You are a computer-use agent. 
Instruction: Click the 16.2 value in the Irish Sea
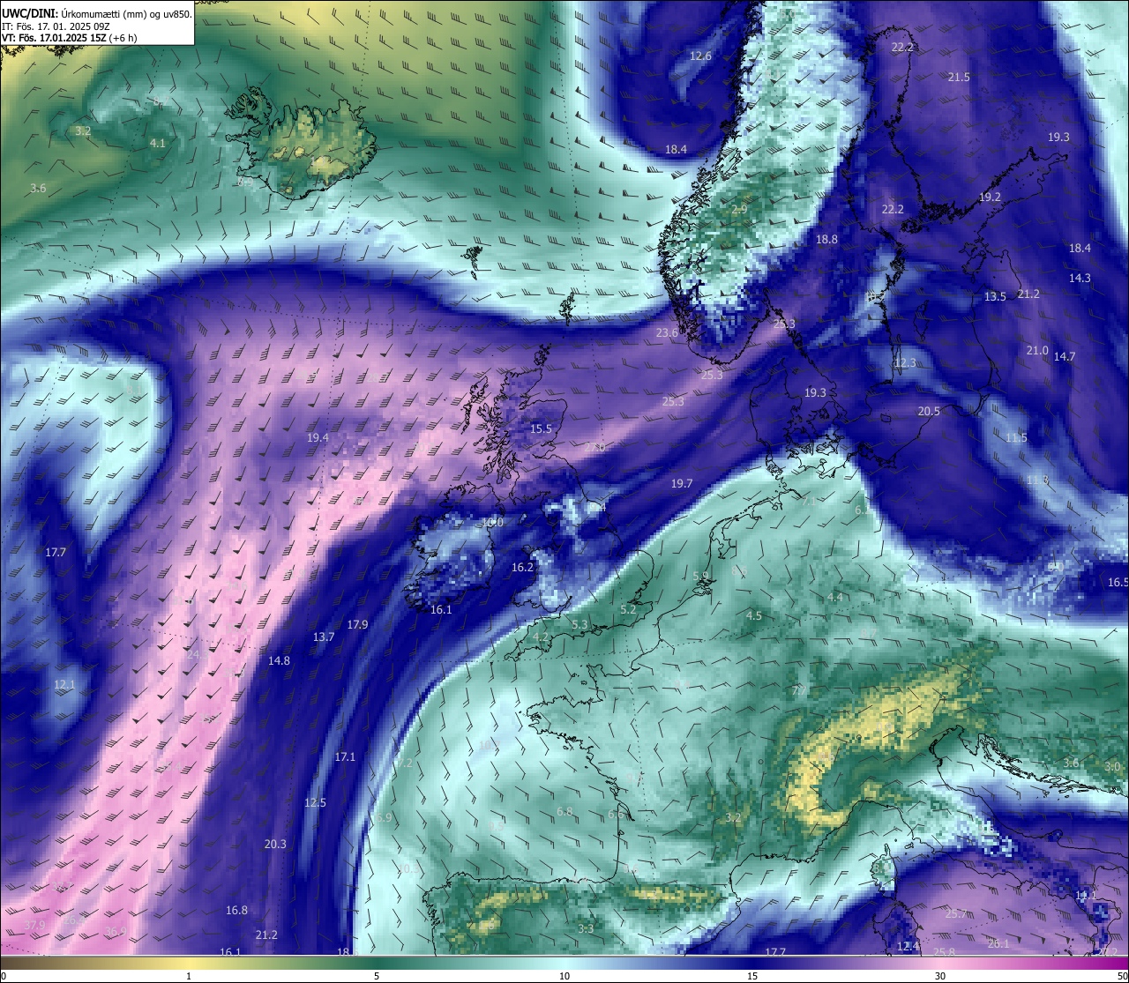point(522,567)
